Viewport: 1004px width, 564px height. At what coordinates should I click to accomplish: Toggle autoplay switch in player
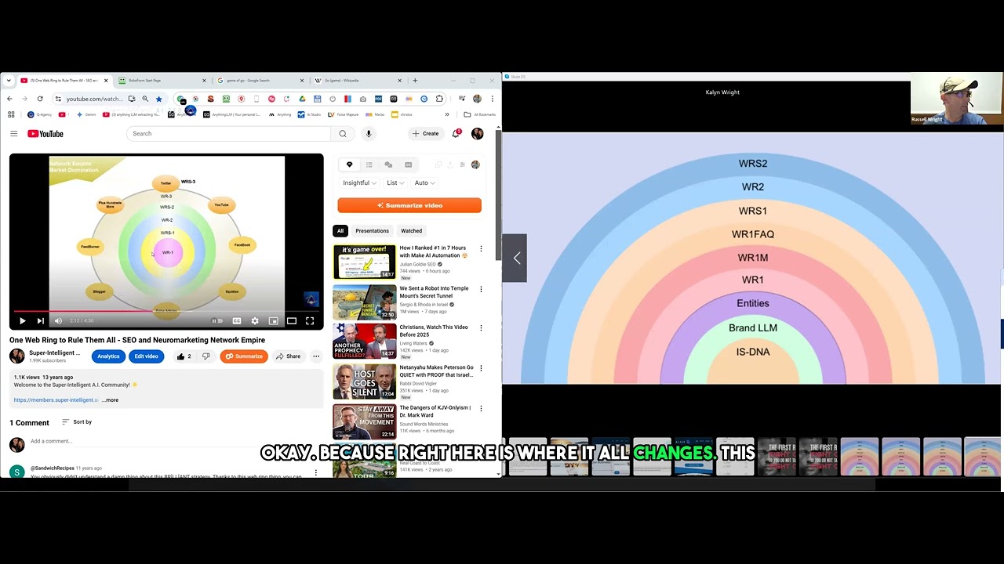pyautogui.click(x=216, y=320)
